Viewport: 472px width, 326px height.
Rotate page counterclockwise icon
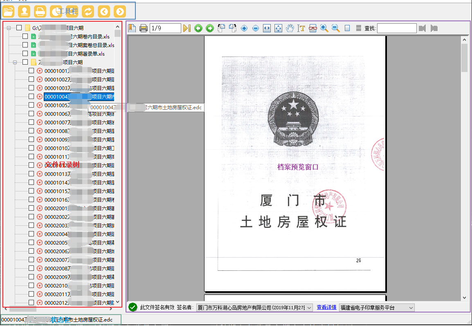click(x=221, y=28)
